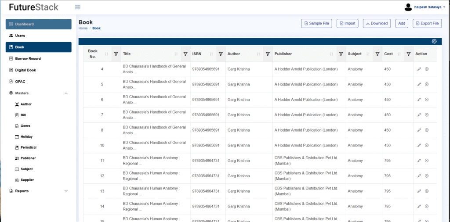Edit book number 5 with pencil icon
The image size is (450, 222).
pos(419,84)
